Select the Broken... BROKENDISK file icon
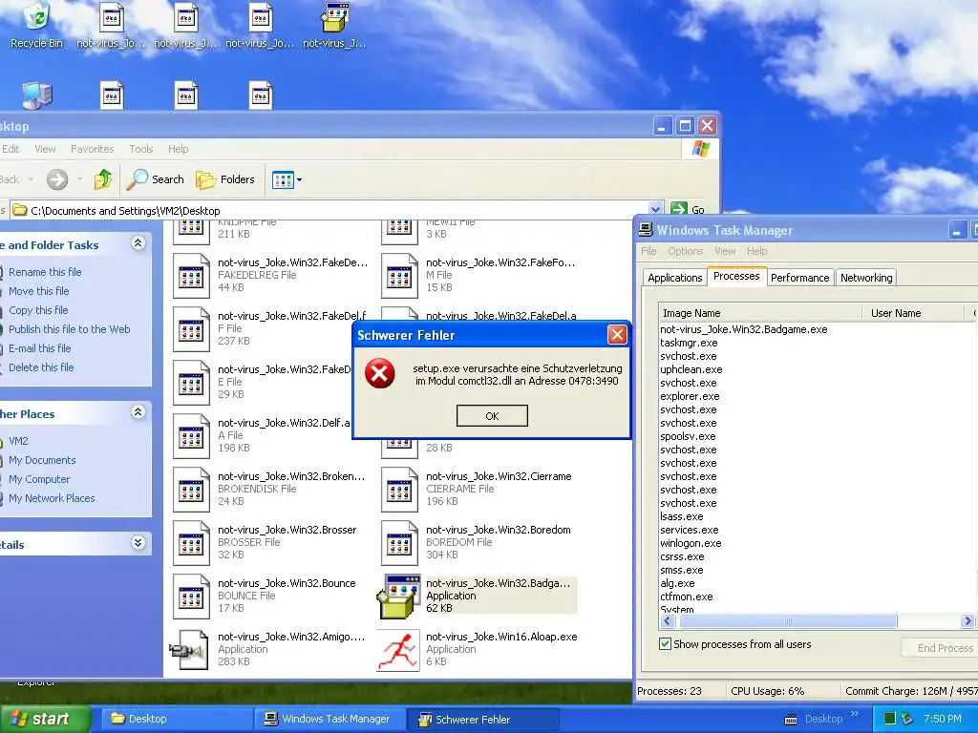978x733 pixels. [191, 490]
